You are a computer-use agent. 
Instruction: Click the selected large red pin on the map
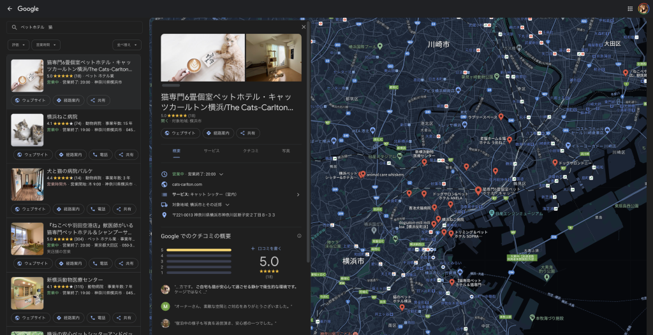point(478,190)
